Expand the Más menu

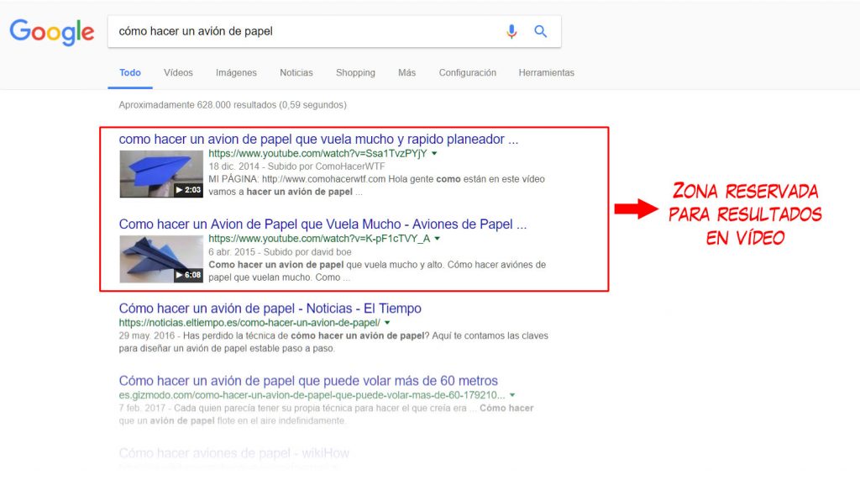[406, 73]
